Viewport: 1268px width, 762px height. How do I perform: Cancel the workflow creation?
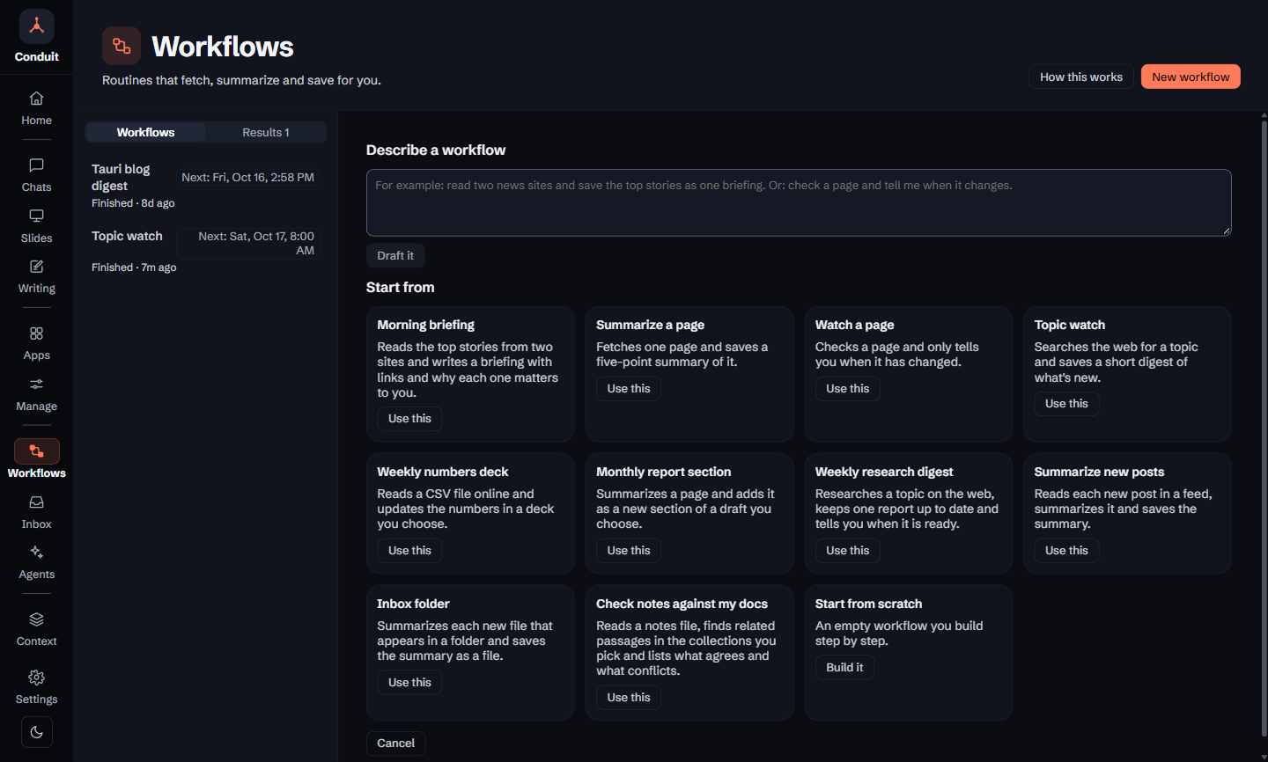[396, 744]
